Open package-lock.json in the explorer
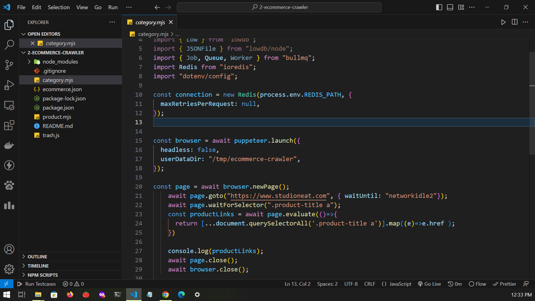Image resolution: width=535 pixels, height=301 pixels. (x=71, y=98)
